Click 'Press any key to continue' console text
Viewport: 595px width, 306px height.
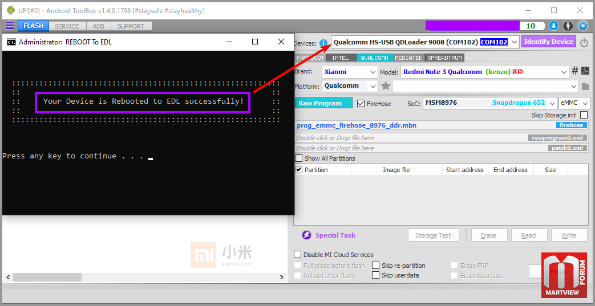click(73, 156)
